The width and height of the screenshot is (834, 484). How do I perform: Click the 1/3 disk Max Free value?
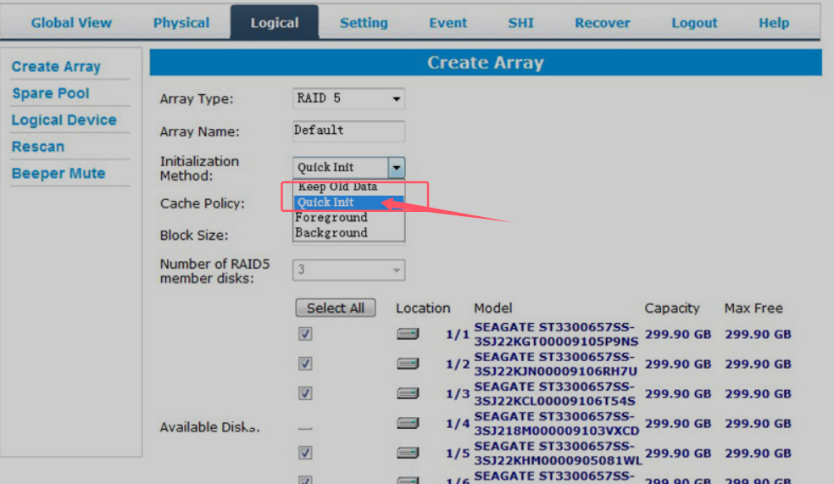[x=758, y=393]
